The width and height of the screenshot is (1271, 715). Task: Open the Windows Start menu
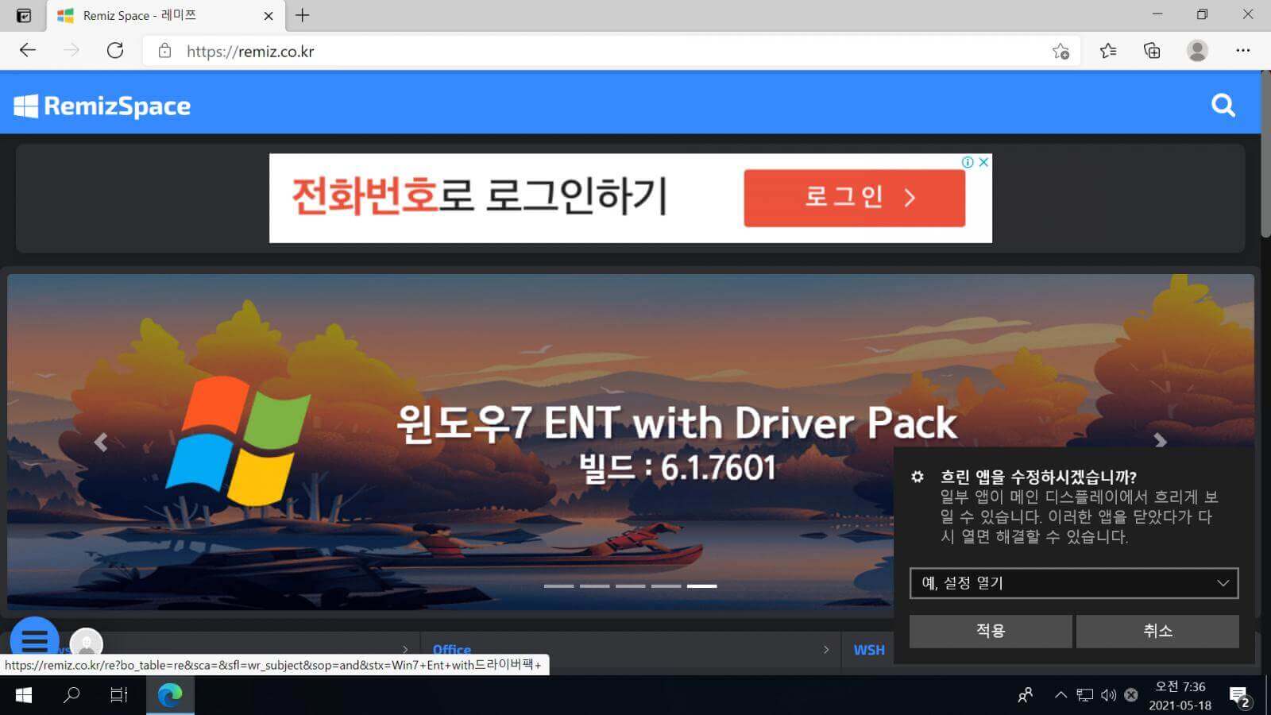[24, 695]
